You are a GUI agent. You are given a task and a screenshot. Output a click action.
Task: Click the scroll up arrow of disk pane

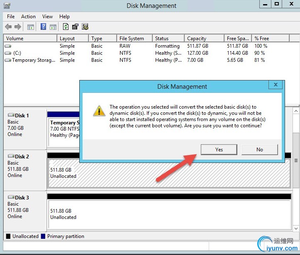click(x=296, y=111)
